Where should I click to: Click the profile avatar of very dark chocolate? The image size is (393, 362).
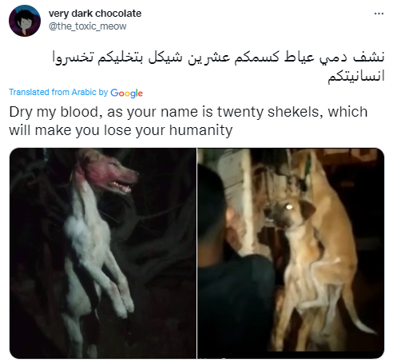(x=25, y=21)
